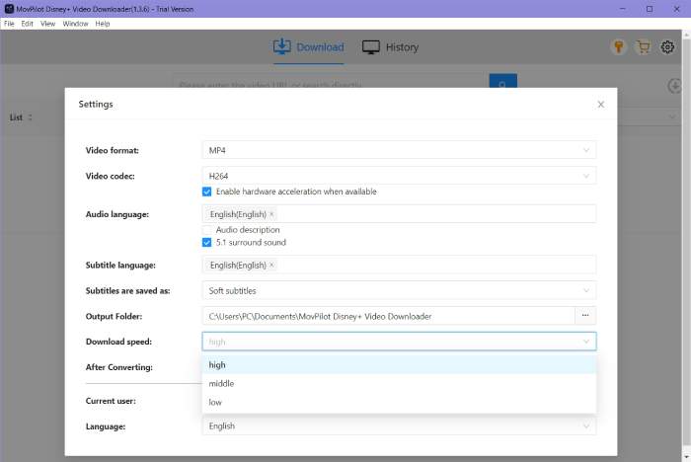Click the key registration icon
Image resolution: width=691 pixels, height=462 pixels.
pos(619,46)
